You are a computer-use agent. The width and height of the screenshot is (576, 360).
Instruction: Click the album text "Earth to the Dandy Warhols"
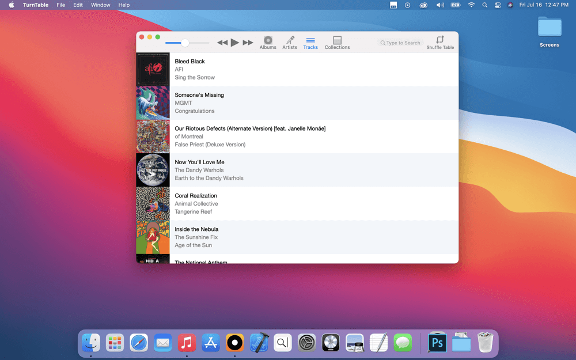pyautogui.click(x=209, y=178)
